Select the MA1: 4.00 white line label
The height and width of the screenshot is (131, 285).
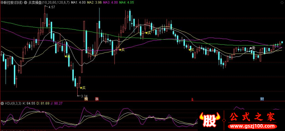76,3
